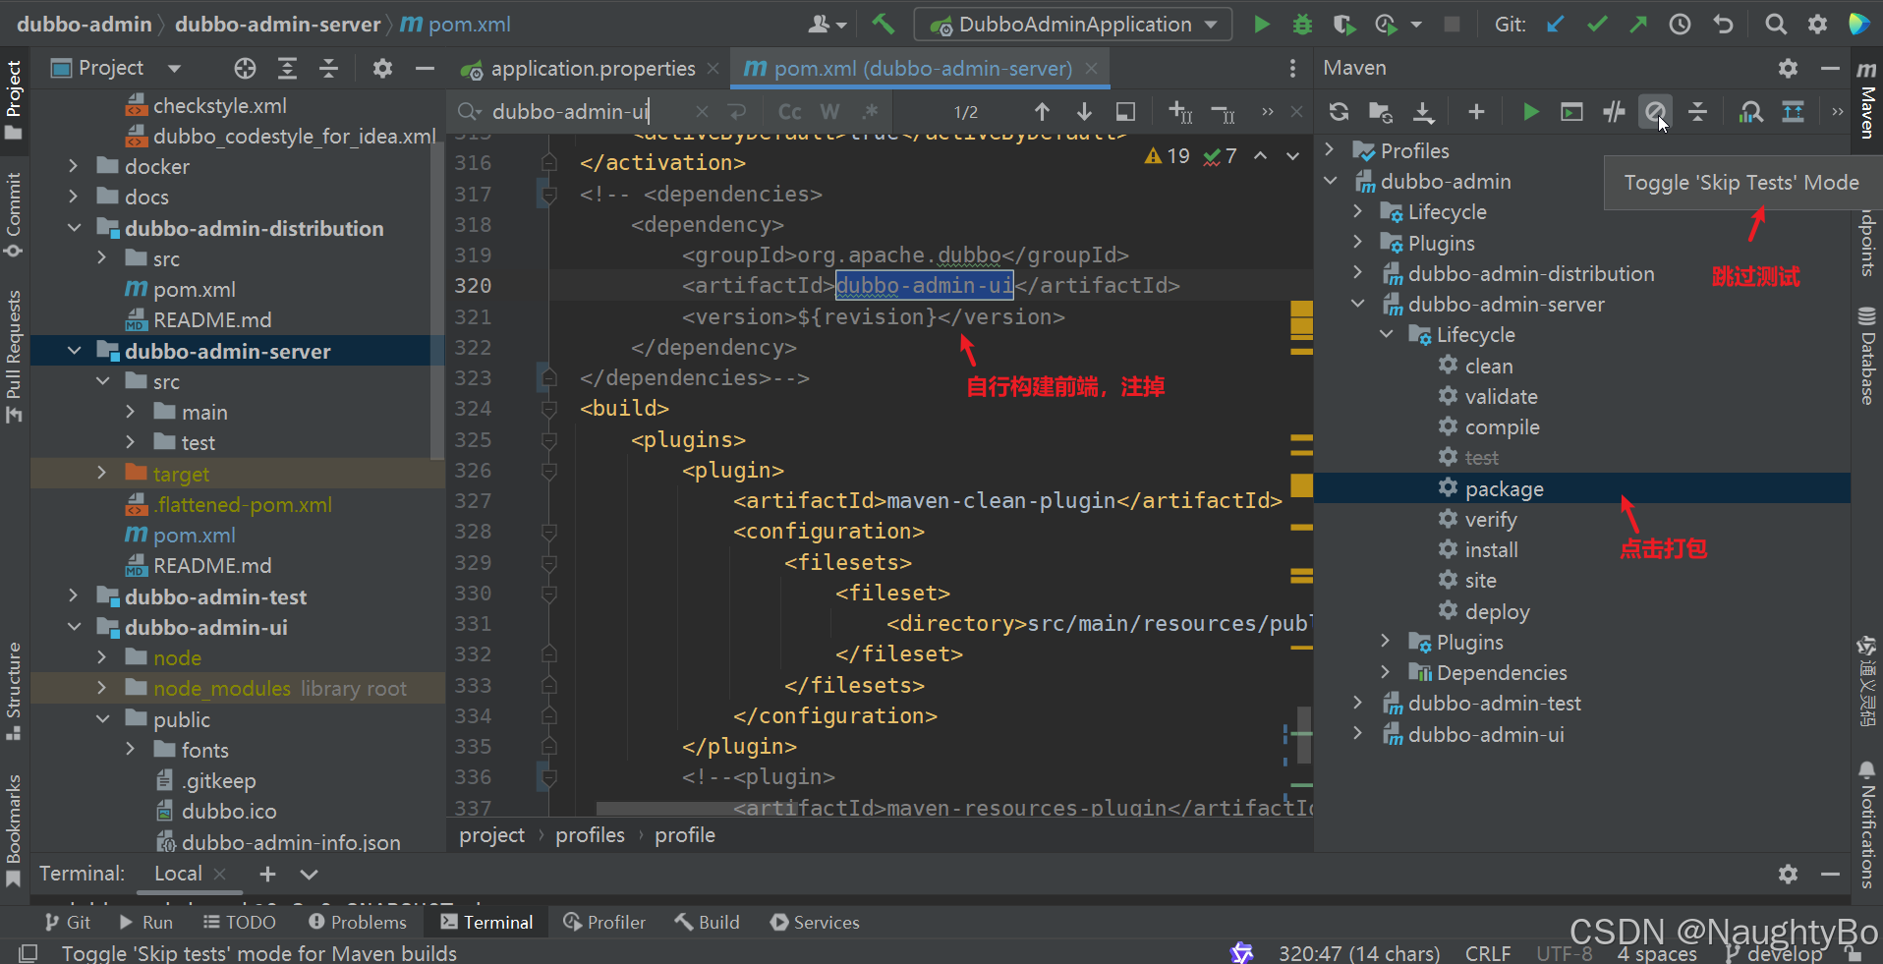Switch to application.properties tab

(x=591, y=69)
